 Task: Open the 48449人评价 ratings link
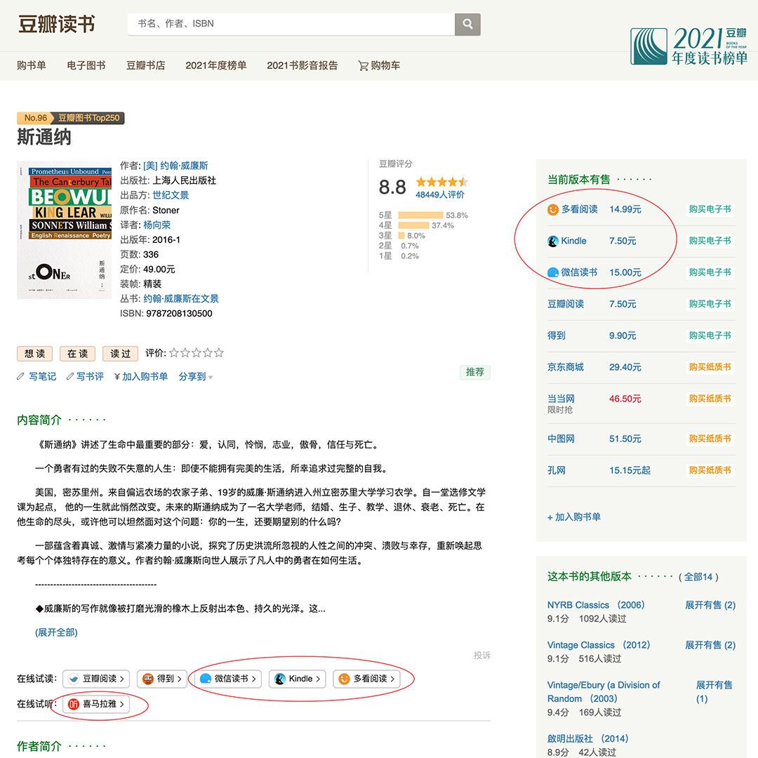[439, 195]
